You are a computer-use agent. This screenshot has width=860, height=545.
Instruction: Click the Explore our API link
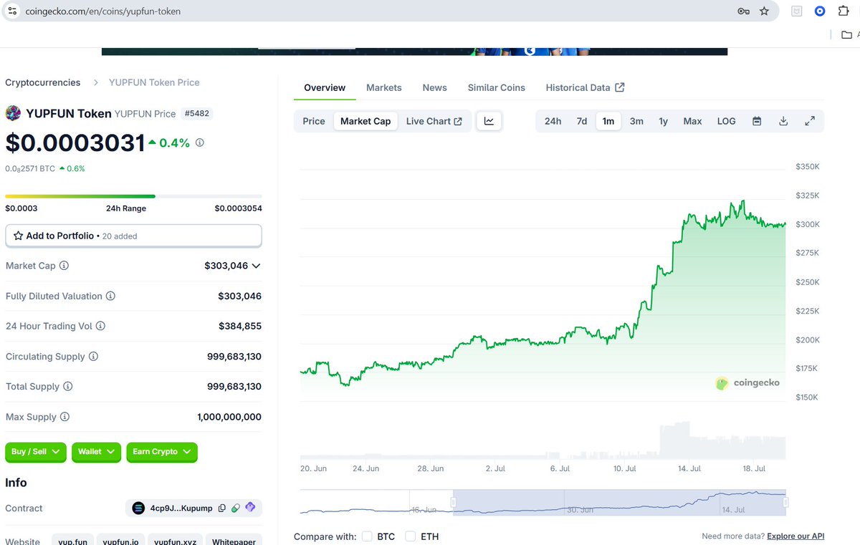[x=795, y=536]
